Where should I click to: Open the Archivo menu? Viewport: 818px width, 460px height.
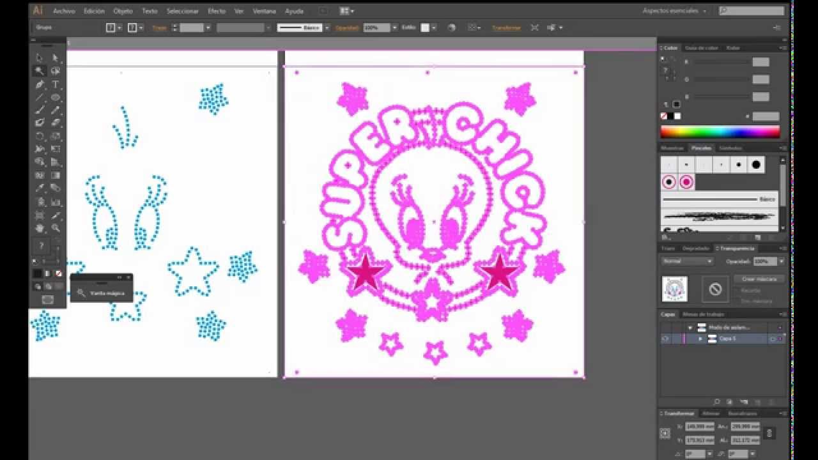(x=64, y=11)
